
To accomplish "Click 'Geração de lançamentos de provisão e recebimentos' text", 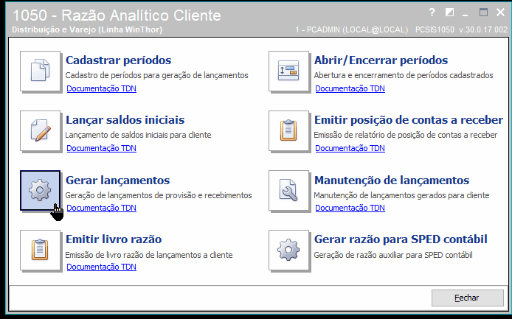I will pos(159,195).
